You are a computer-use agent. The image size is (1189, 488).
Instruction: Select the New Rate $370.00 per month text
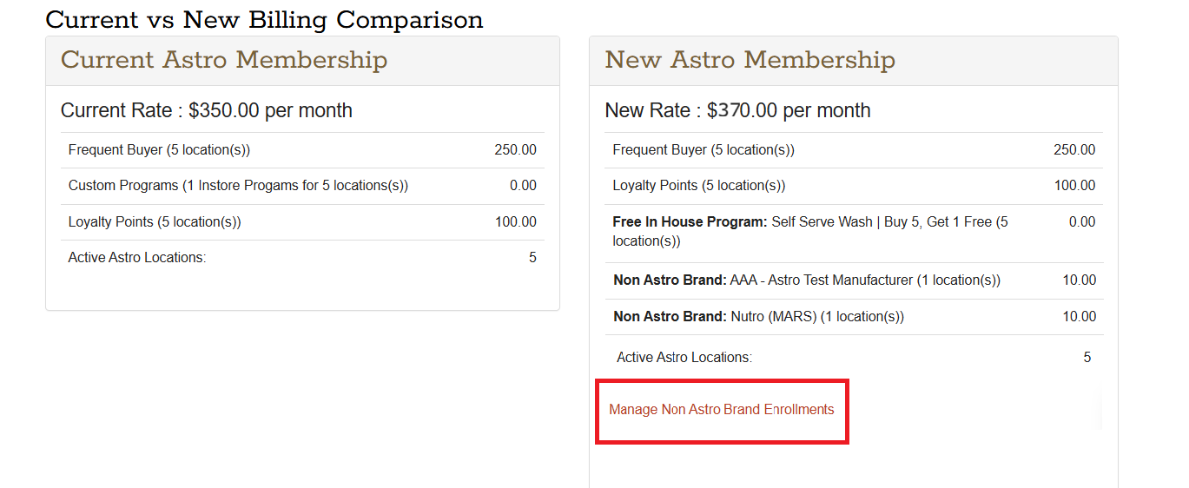pyautogui.click(x=737, y=111)
